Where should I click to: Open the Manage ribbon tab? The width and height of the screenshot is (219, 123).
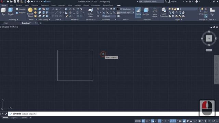click(78, 5)
